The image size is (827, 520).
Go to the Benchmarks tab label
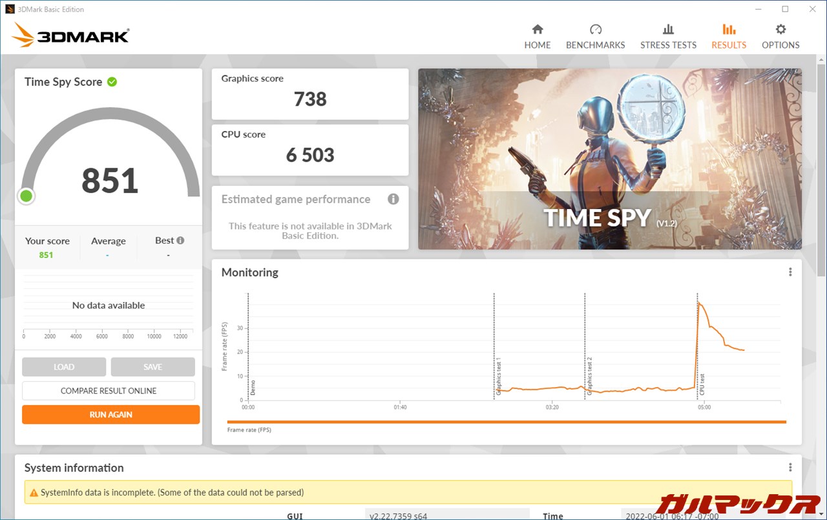(x=596, y=45)
